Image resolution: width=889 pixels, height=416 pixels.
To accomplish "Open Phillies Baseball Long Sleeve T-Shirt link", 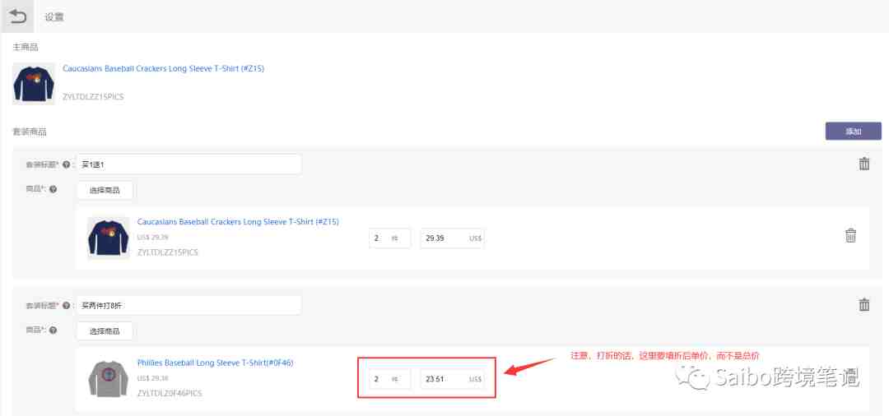I will pyautogui.click(x=216, y=363).
